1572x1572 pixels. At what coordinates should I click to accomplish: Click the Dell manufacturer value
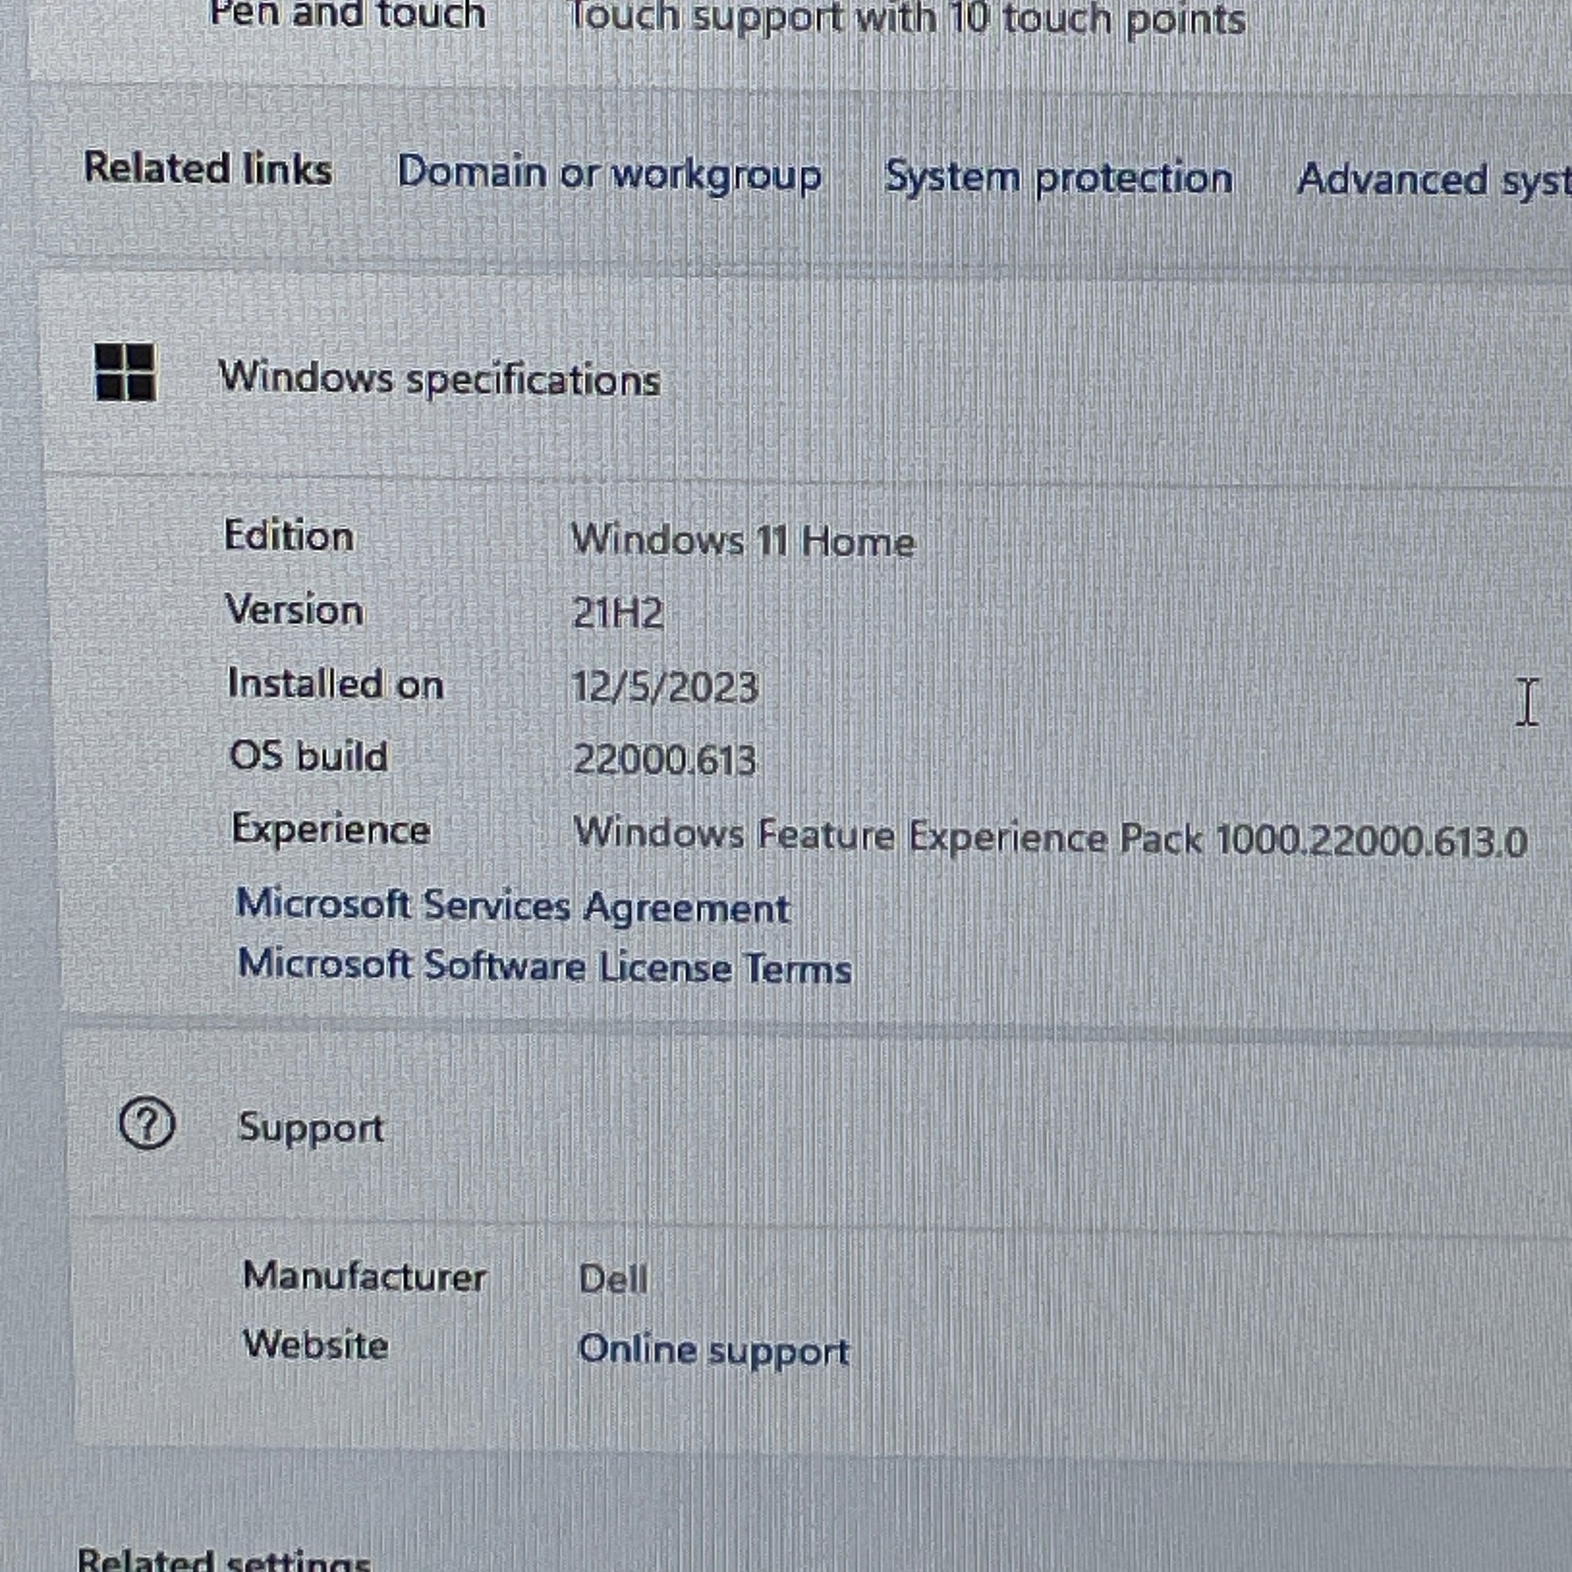tap(613, 1279)
